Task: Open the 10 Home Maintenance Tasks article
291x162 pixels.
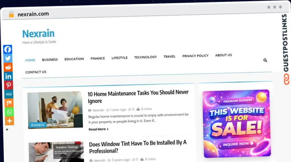Action: point(138,97)
